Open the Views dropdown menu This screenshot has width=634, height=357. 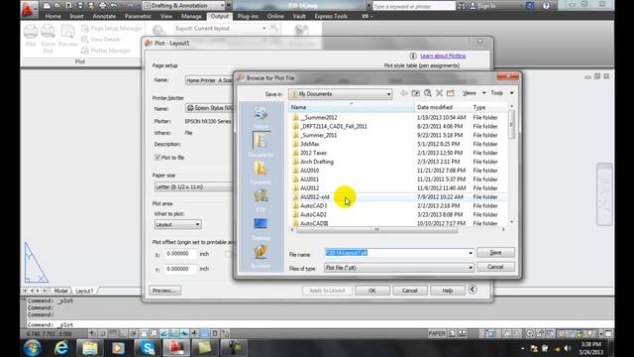474,93
